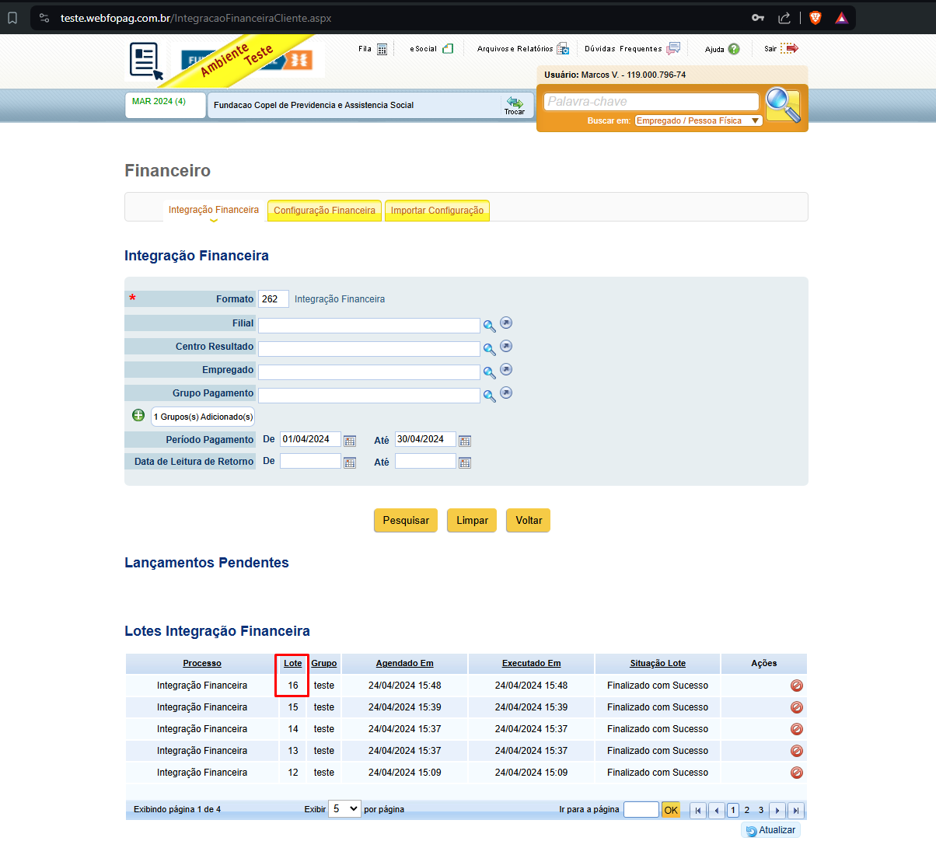Sort by Lote column header
Viewport: 936px width, 841px height.
pyautogui.click(x=293, y=663)
